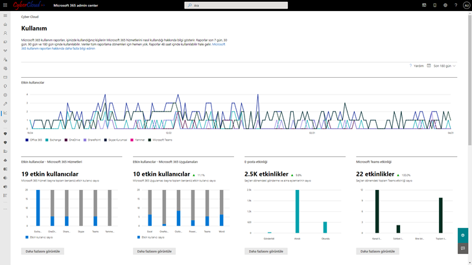Select the Reports chart icon in the sidebar

pyautogui.click(x=5, y=113)
